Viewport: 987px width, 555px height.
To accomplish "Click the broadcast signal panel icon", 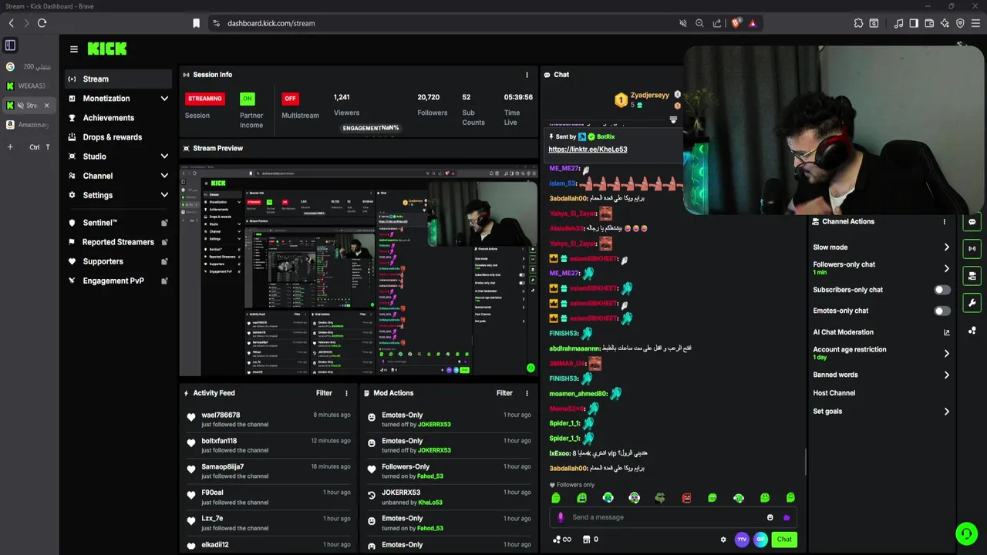I will coord(972,249).
